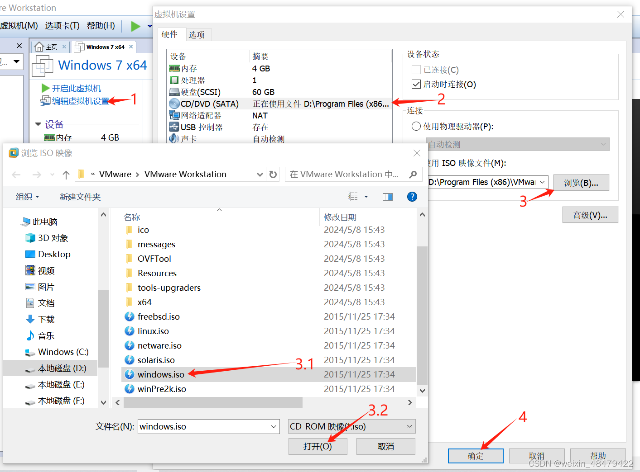Select memory device icon in settings list

[x=174, y=68]
